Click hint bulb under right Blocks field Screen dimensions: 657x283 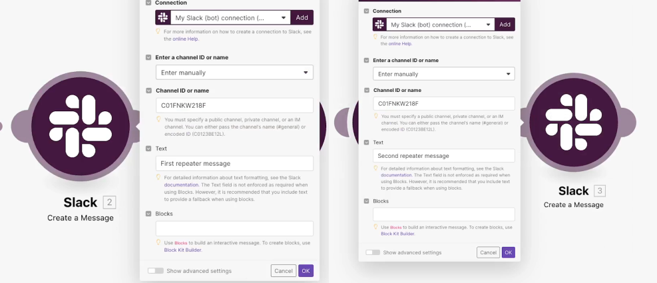click(375, 227)
